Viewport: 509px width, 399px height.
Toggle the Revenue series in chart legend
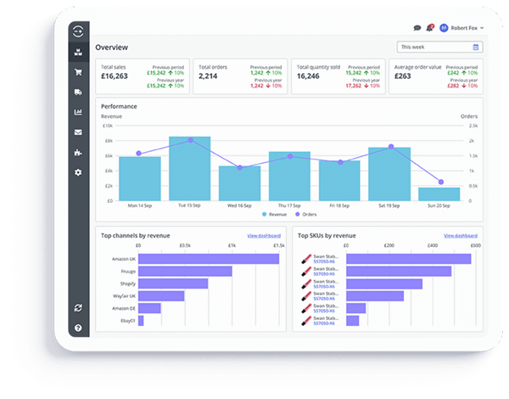click(x=274, y=215)
